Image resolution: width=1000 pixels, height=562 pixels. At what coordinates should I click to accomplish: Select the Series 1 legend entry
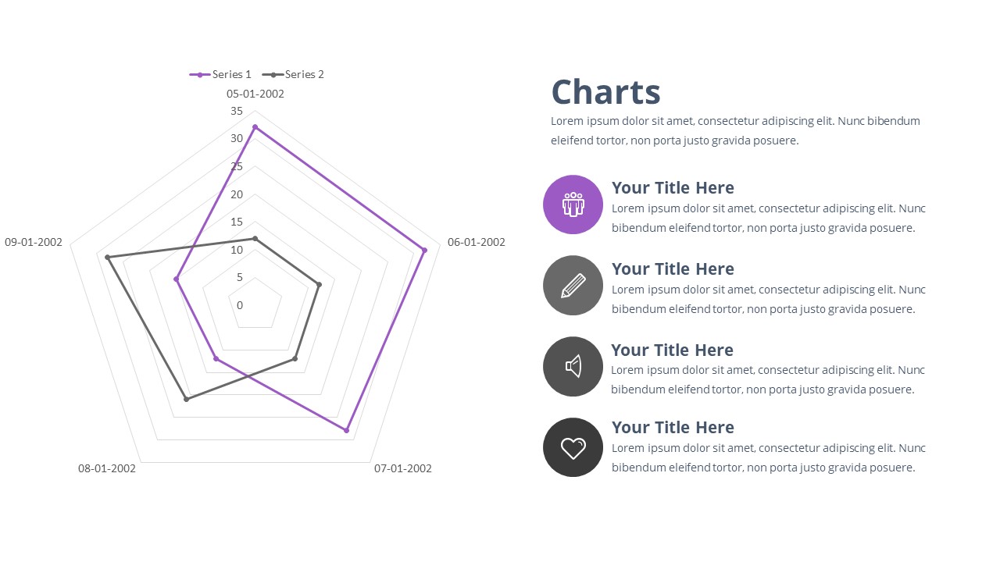coord(221,74)
